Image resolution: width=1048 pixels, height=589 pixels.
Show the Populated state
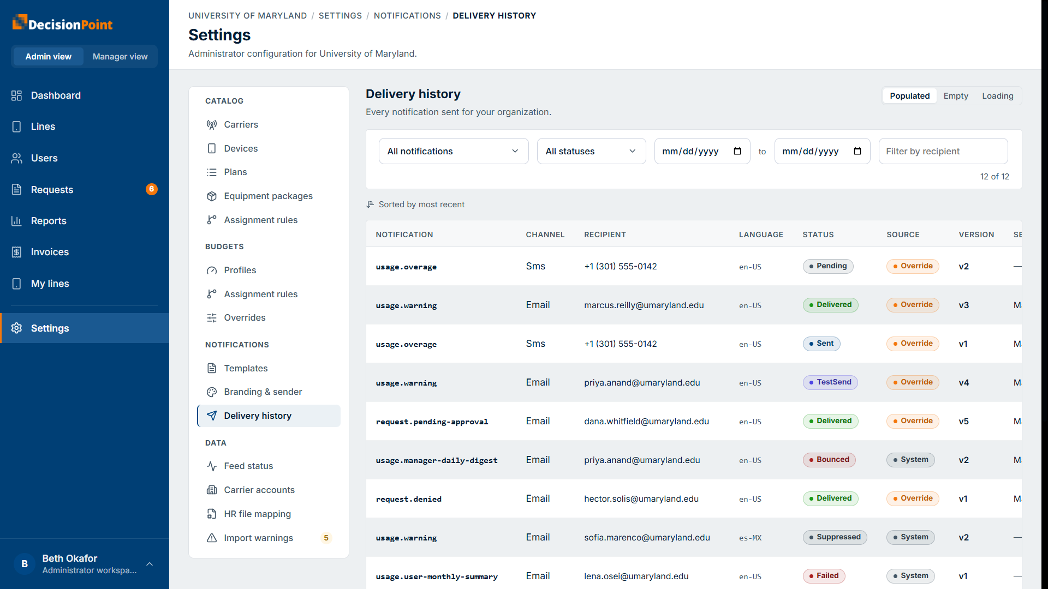[x=909, y=96]
